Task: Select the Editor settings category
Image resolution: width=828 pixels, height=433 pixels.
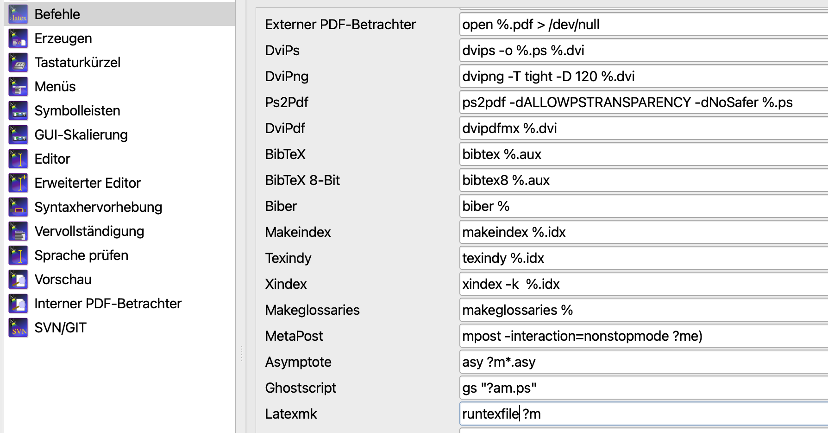Action: point(52,159)
